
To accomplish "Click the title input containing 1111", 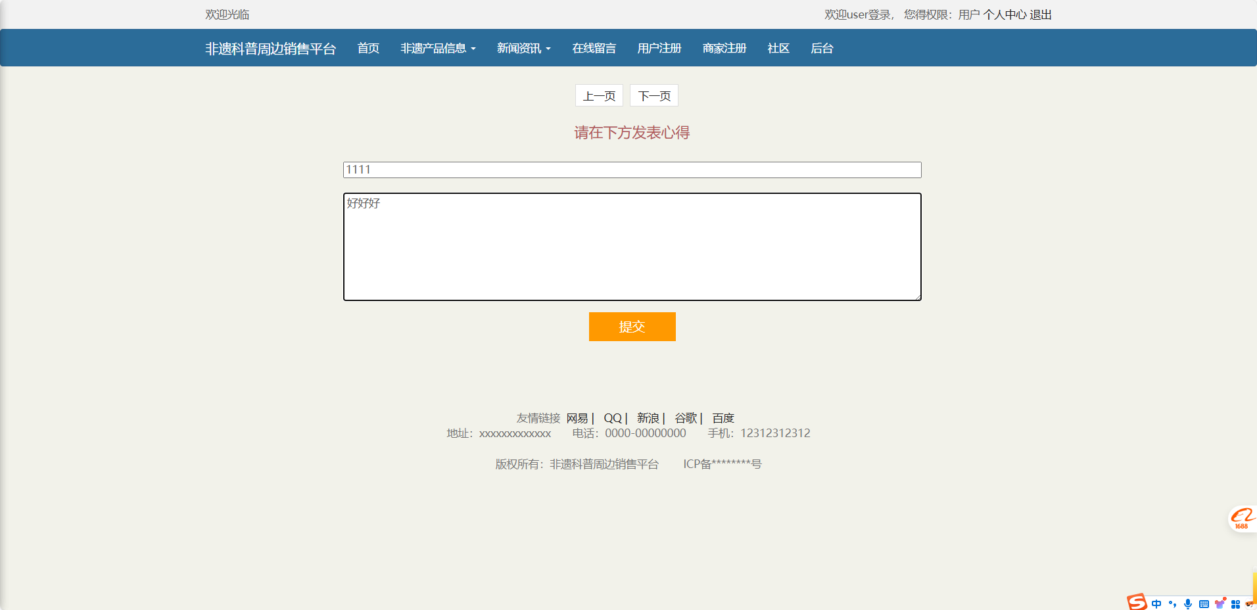I will [x=631, y=170].
